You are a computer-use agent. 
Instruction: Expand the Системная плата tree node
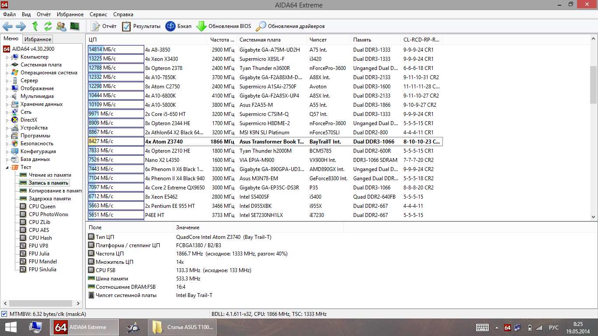pyautogui.click(x=7, y=65)
